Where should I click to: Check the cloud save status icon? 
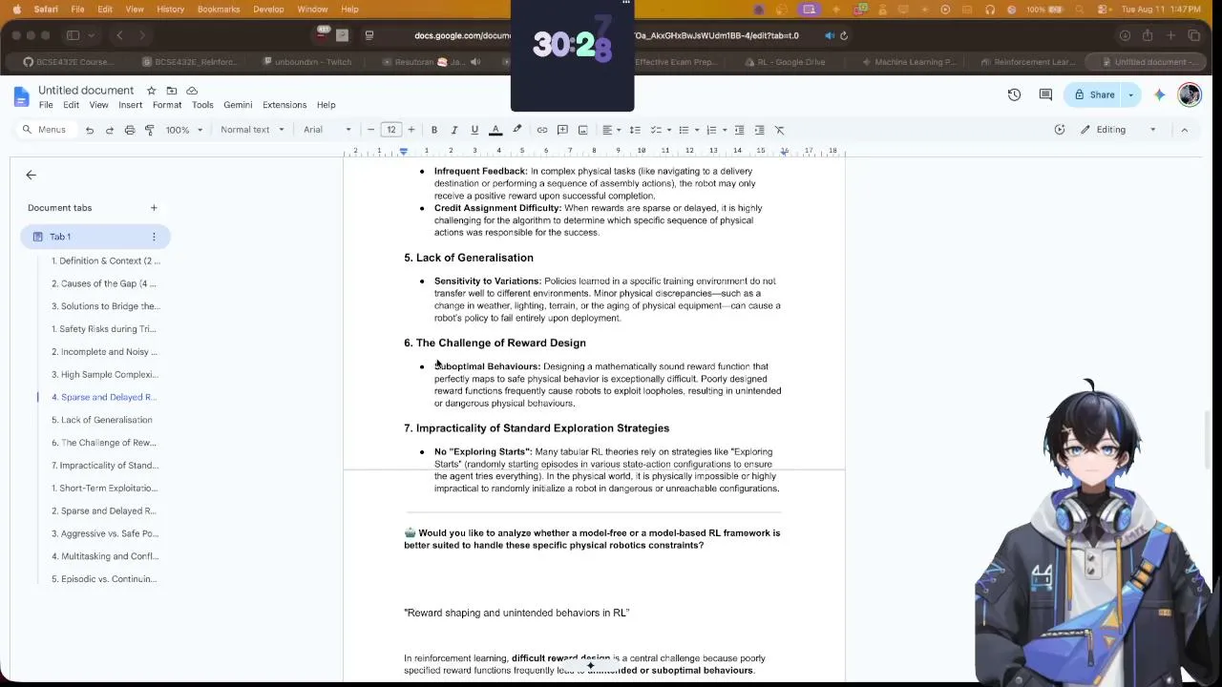point(192,91)
